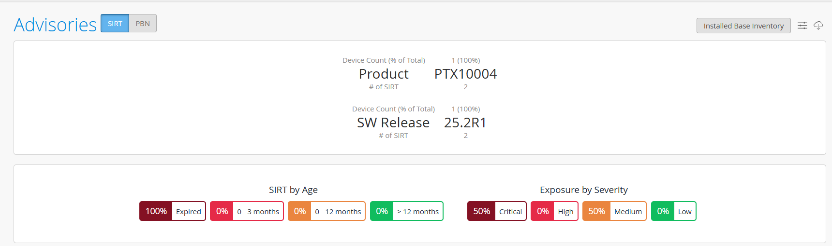832x246 pixels.
Task: Select the 0 - 12 months age badge
Action: [327, 211]
